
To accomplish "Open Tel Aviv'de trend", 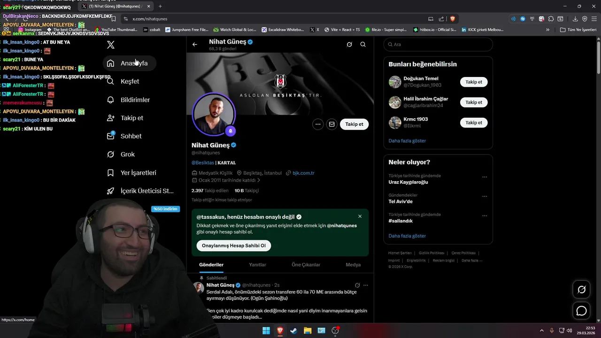I will tap(401, 201).
